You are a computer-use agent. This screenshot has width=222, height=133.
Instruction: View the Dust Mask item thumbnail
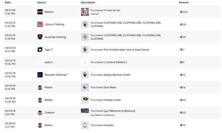pos(85,87)
